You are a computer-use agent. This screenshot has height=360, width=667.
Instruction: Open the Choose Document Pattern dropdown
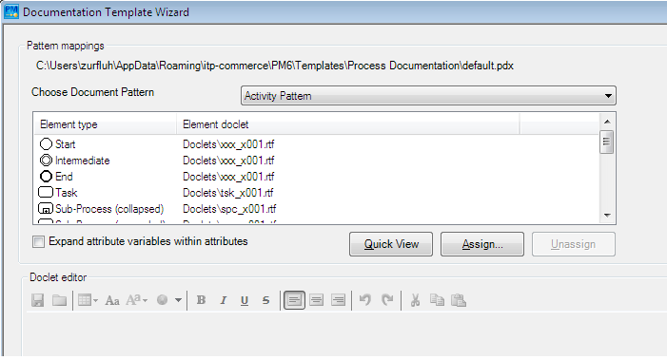coord(428,96)
